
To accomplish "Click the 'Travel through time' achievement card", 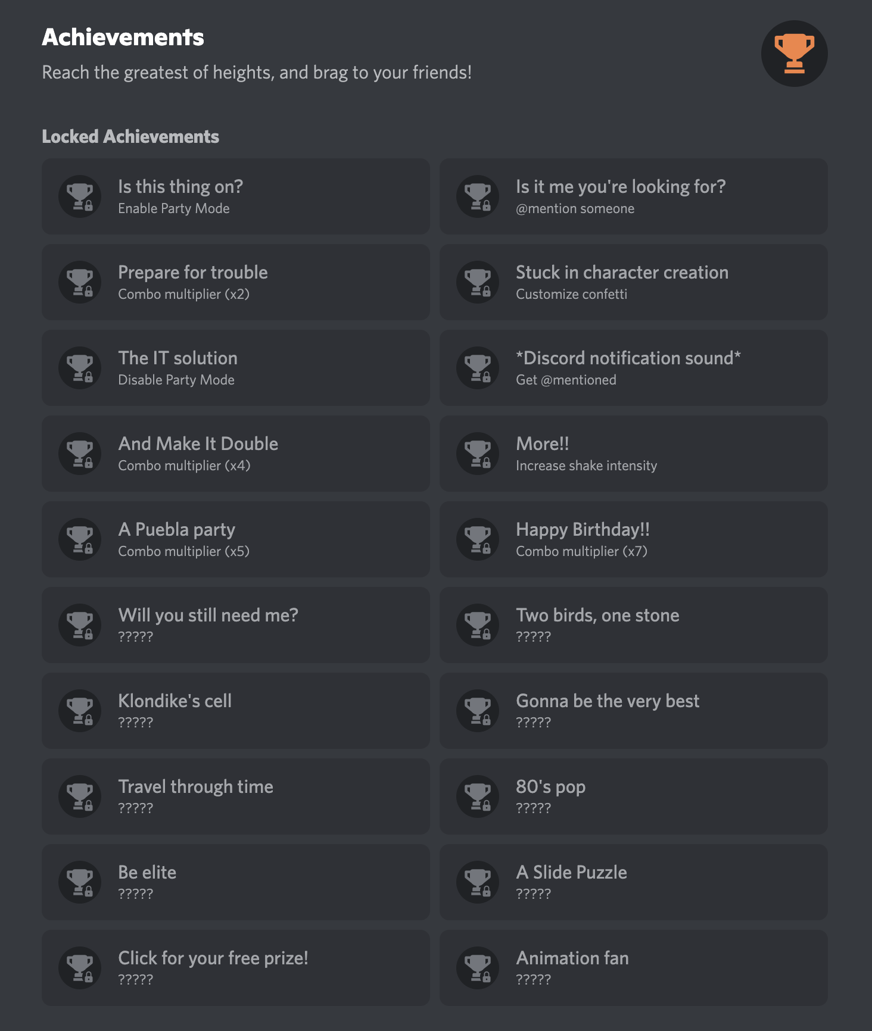I will [x=235, y=796].
